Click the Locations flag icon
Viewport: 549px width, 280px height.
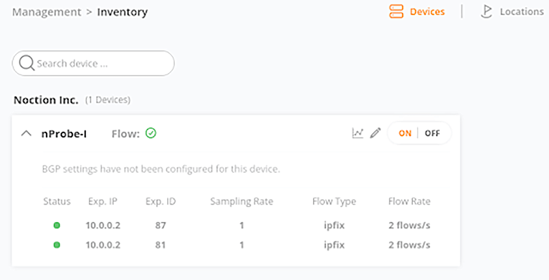coord(486,12)
